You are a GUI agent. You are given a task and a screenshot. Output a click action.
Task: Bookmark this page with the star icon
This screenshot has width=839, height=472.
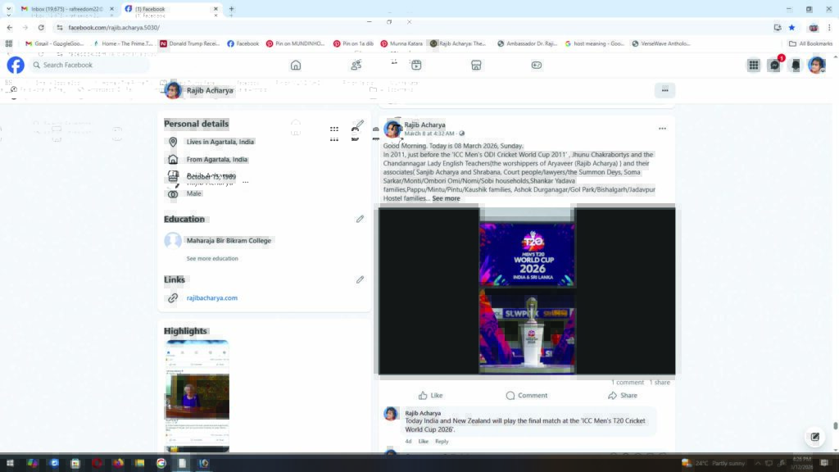(x=791, y=27)
